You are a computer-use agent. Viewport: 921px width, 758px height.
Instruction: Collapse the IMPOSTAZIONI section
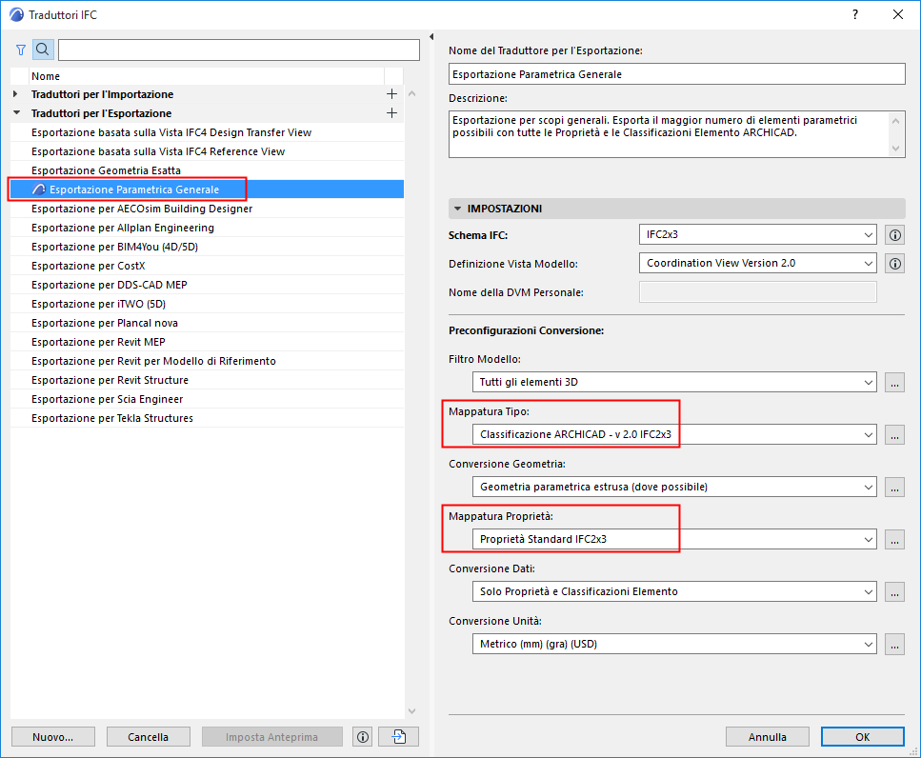point(457,209)
